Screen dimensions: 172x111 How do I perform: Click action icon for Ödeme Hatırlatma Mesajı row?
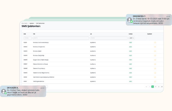(x=155, y=64)
